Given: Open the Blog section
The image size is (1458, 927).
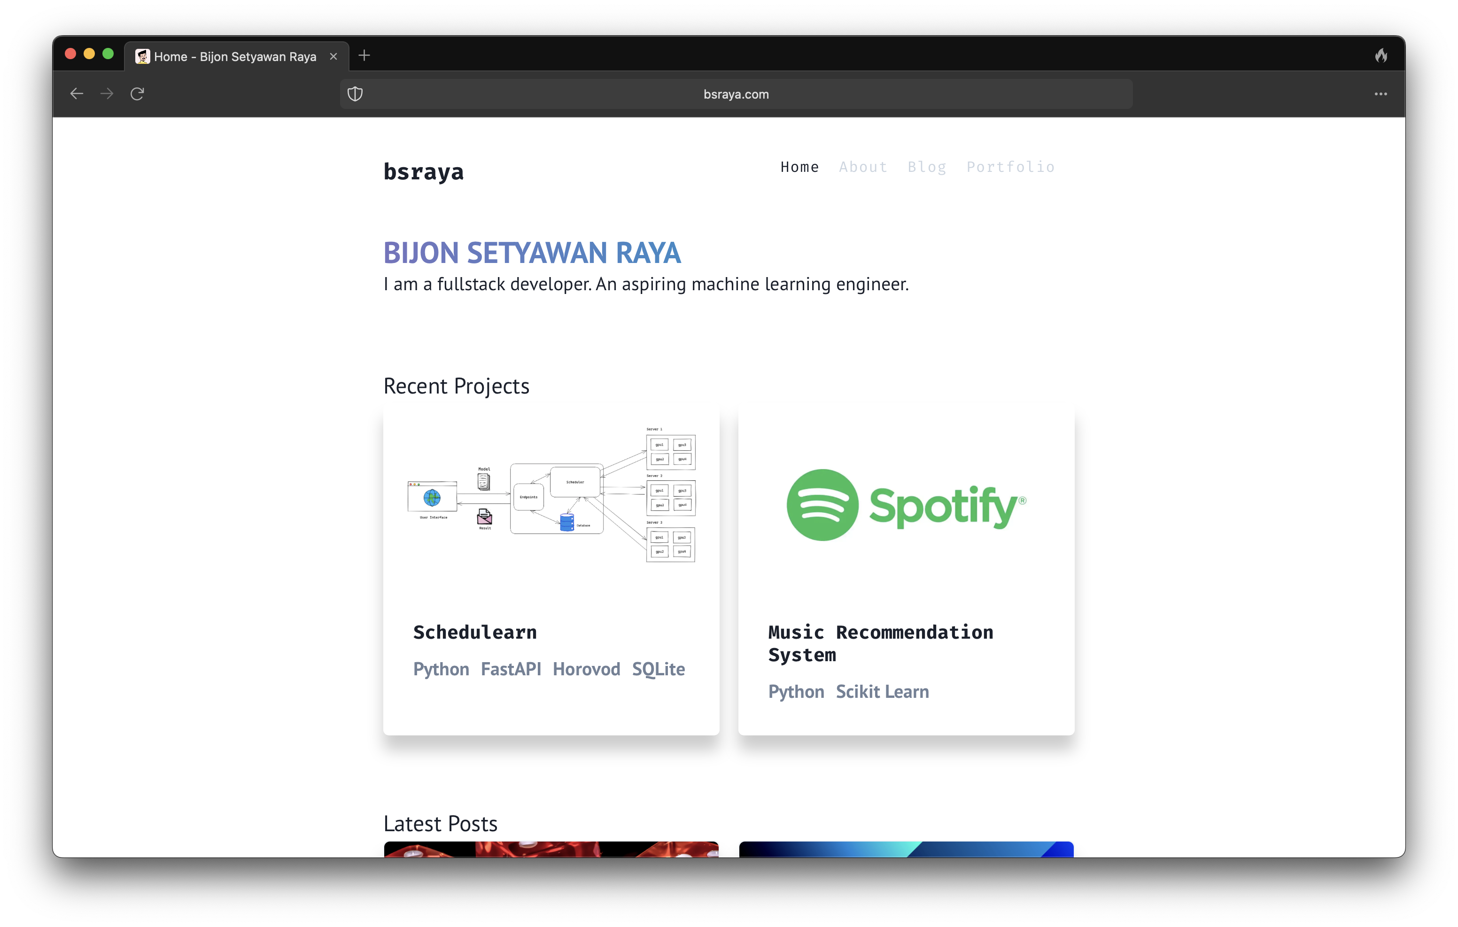Looking at the screenshot, I should [927, 167].
